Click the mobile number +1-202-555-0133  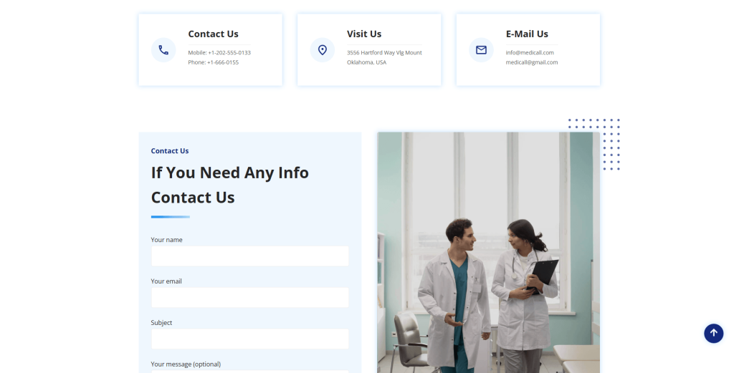coord(229,53)
